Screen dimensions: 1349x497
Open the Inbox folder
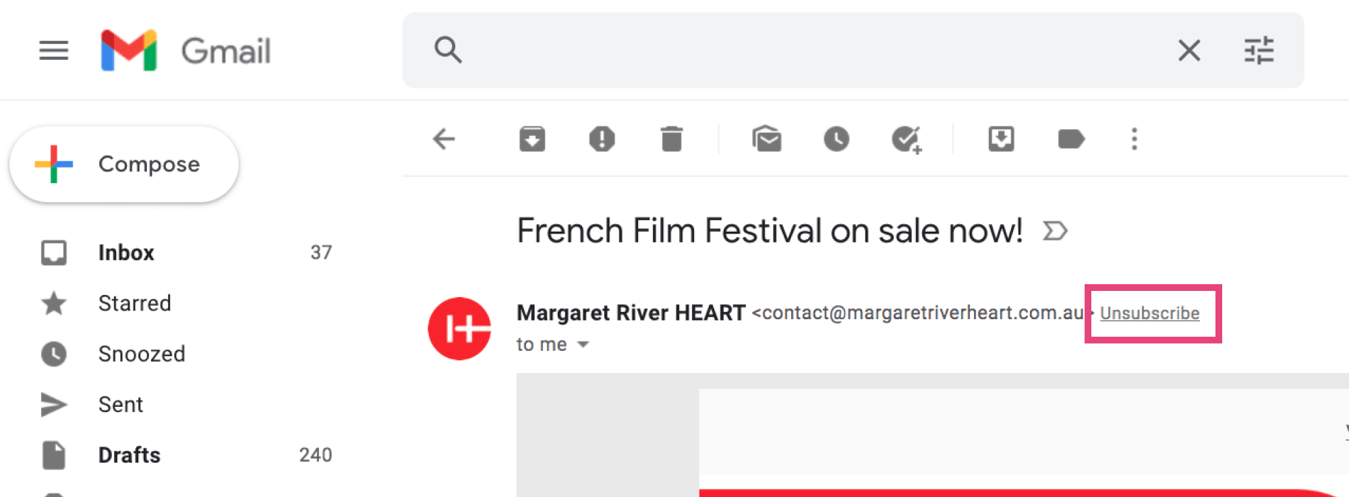126,253
